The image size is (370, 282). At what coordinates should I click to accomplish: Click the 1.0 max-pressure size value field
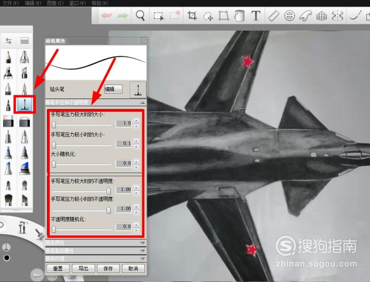point(124,123)
